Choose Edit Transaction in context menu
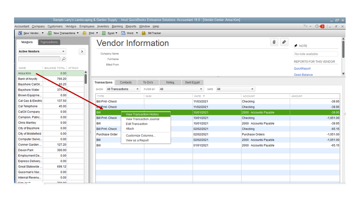 146,124
